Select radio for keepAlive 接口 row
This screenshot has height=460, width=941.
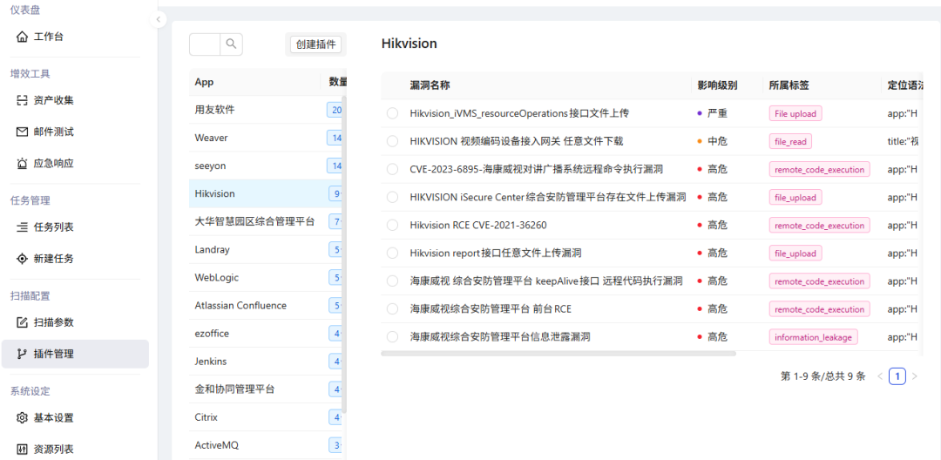[392, 281]
